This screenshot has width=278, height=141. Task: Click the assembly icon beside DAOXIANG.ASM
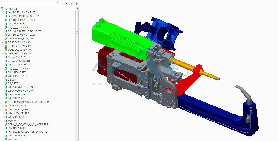(6, 106)
